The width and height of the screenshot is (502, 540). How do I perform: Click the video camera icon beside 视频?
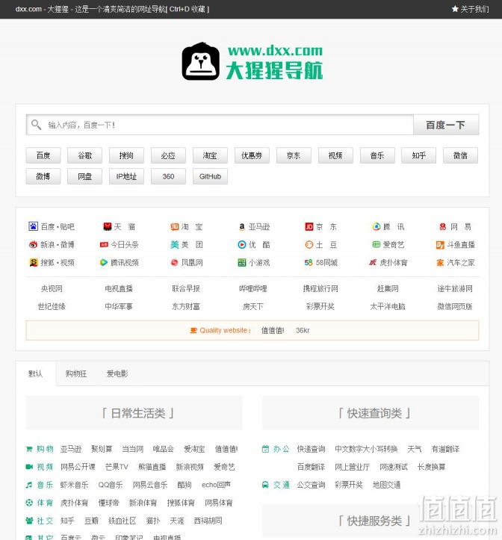coord(29,467)
